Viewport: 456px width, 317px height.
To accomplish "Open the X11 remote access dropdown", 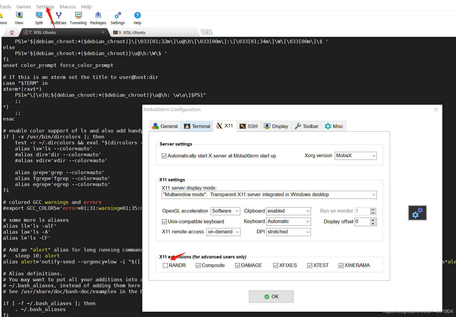I will 223,232.
